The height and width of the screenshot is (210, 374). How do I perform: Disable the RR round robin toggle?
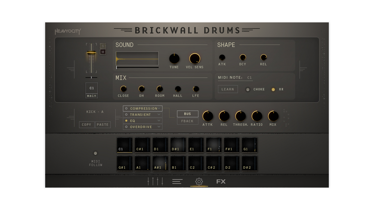click(273, 90)
